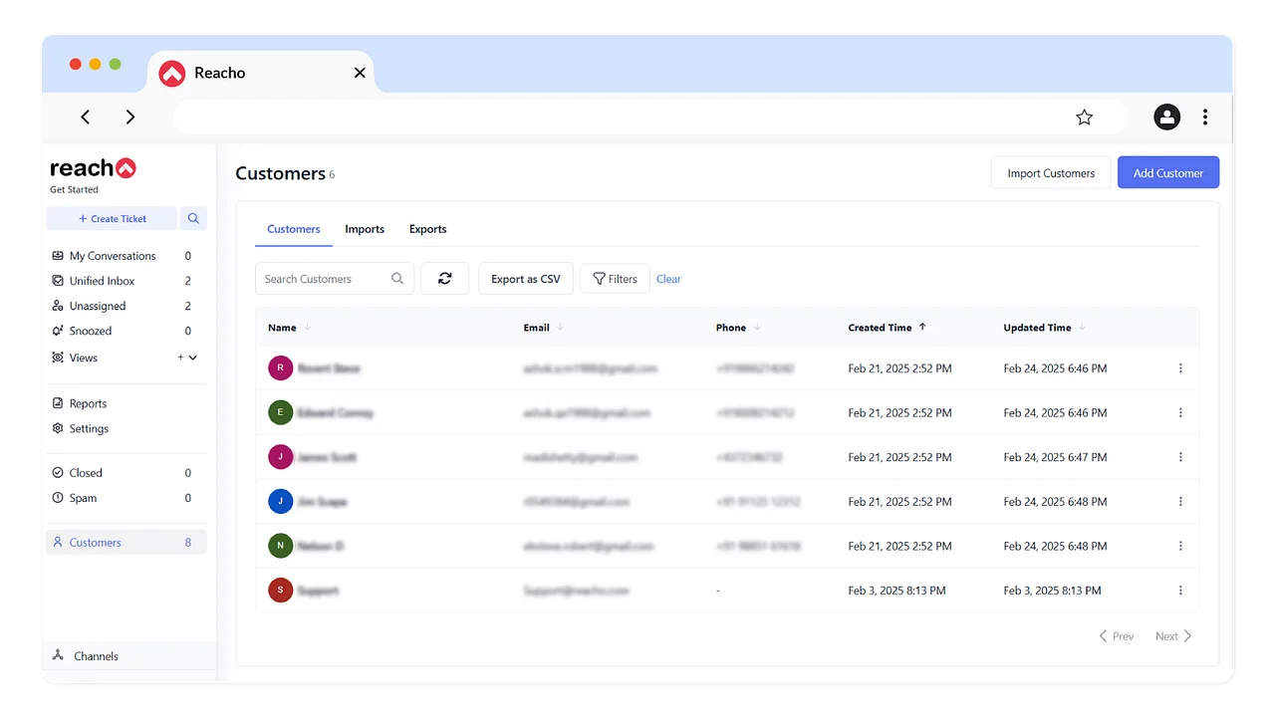Open the Channels section
This screenshot has width=1275, height=717.
96,655
